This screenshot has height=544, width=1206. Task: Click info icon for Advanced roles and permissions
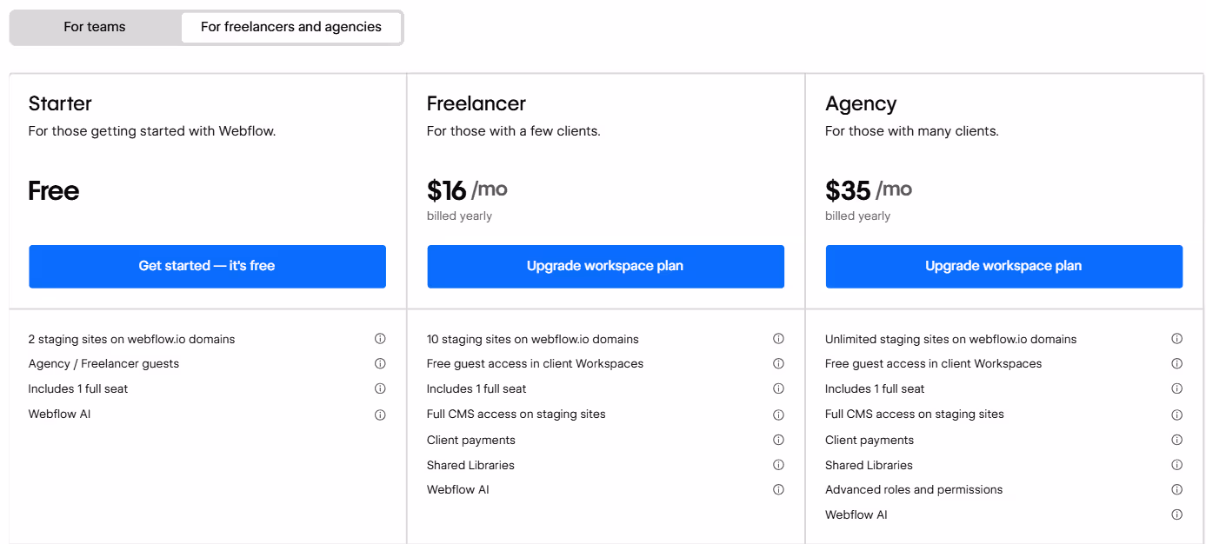tap(1177, 489)
